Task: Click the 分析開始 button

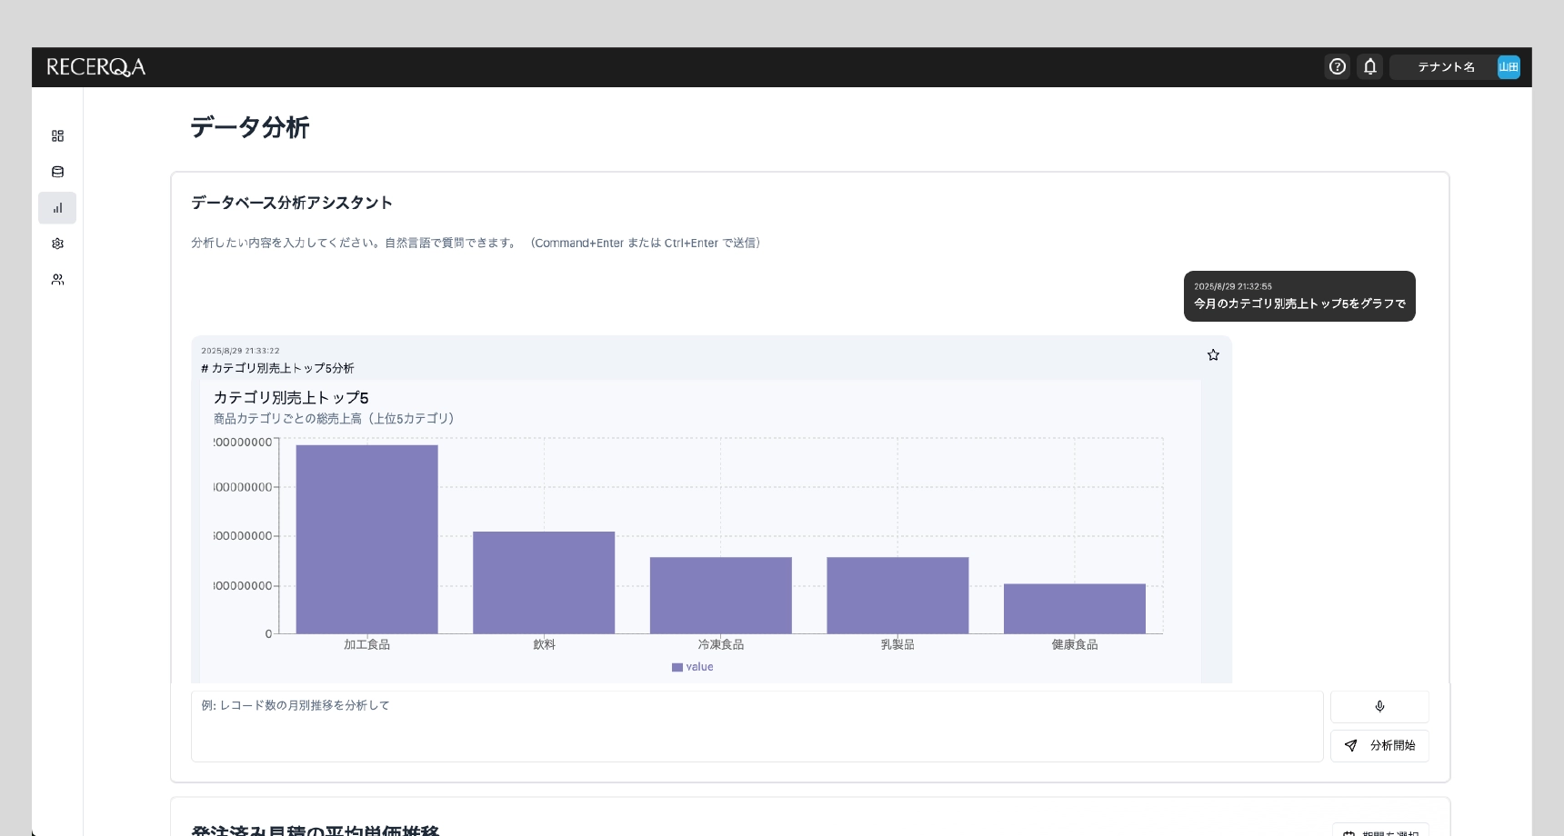Action: (1379, 745)
